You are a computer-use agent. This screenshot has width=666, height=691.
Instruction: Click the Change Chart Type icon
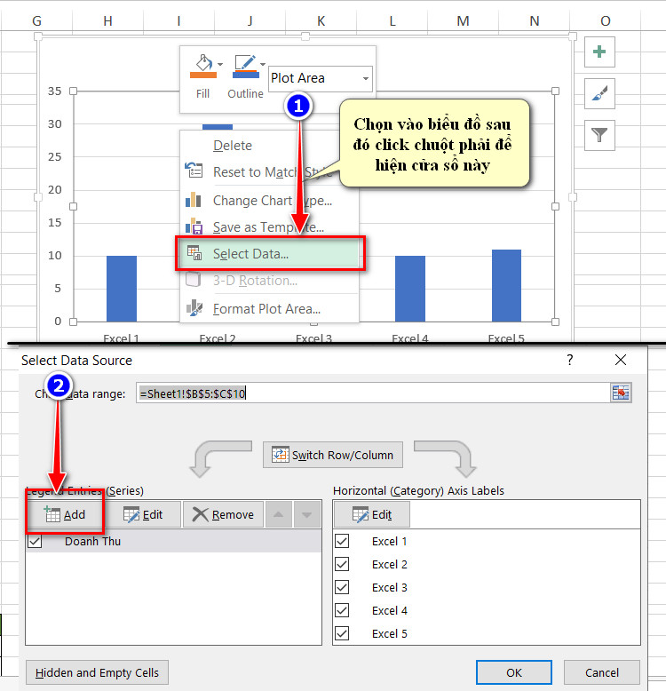coord(194,200)
